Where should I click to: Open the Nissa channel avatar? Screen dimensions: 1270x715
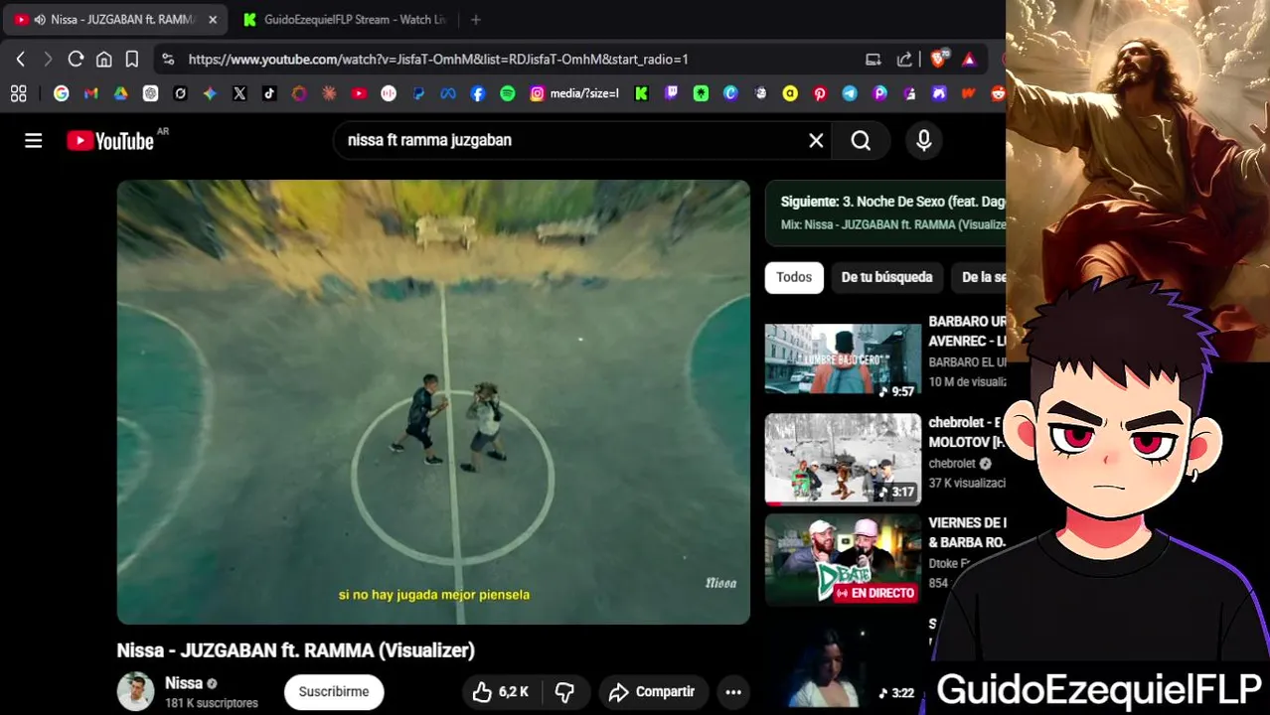coord(136,692)
